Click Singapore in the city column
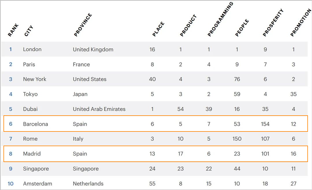The height and width of the screenshot is (190, 312). (x=36, y=169)
